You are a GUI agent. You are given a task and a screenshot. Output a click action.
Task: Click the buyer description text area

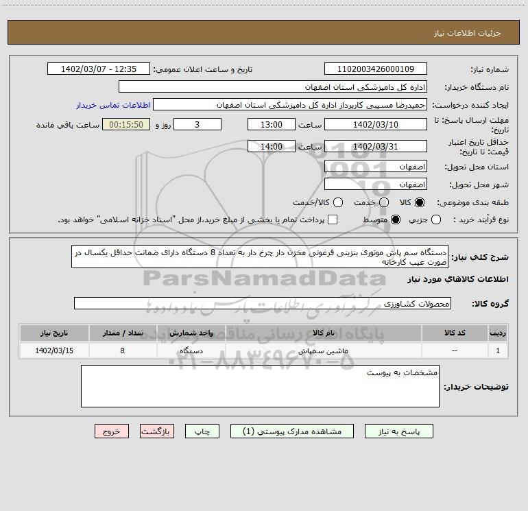coord(260,386)
